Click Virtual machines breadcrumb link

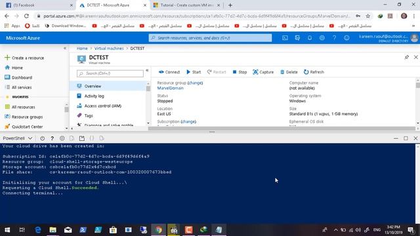pyautogui.click(x=109, y=49)
